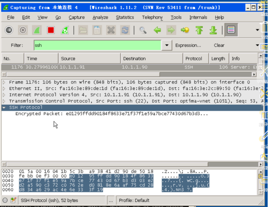Open the File menu
Image resolution: width=268 pixels, height=207 pixels.
[10, 17]
